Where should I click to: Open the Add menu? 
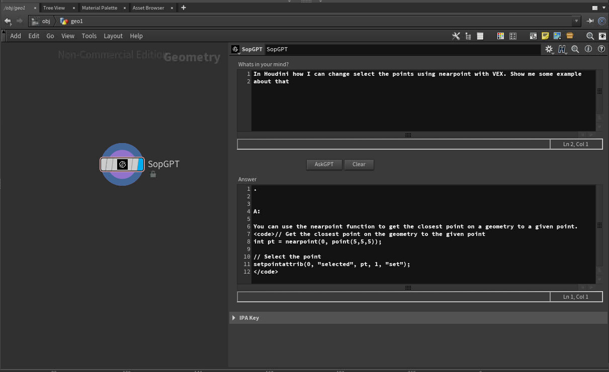16,36
